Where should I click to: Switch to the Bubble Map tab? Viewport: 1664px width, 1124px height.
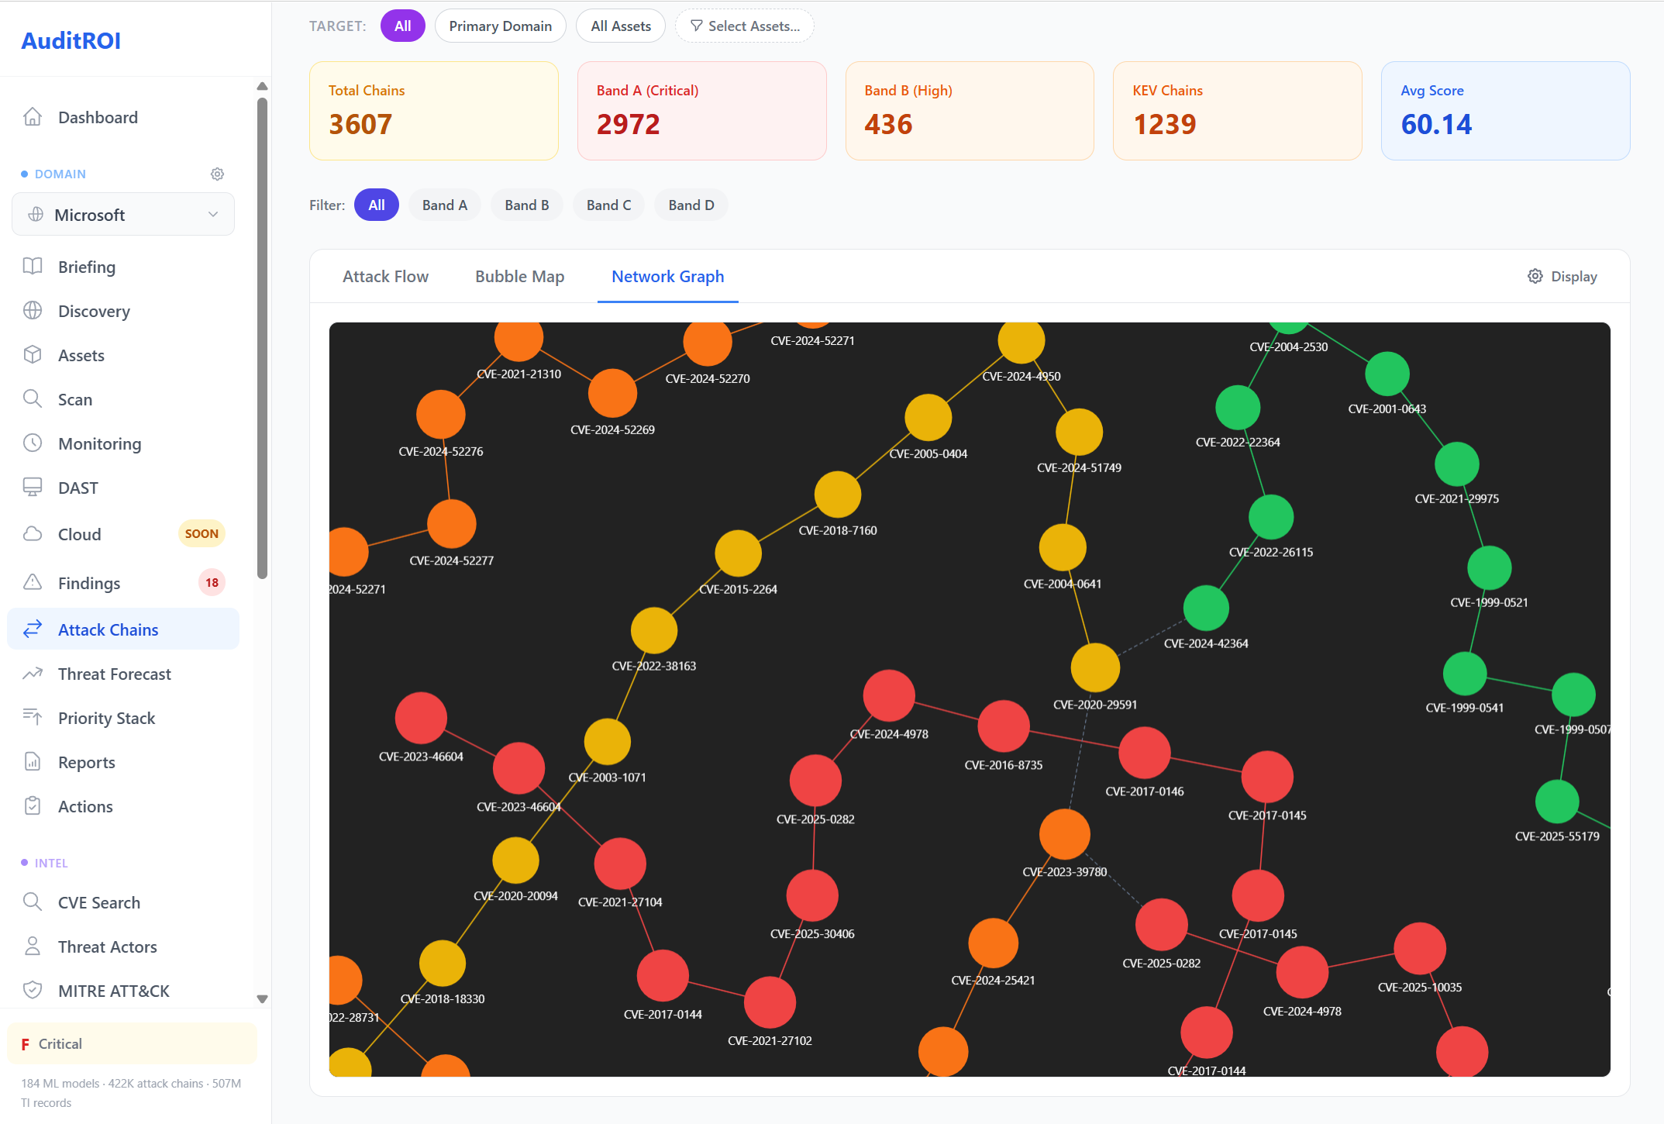point(519,276)
